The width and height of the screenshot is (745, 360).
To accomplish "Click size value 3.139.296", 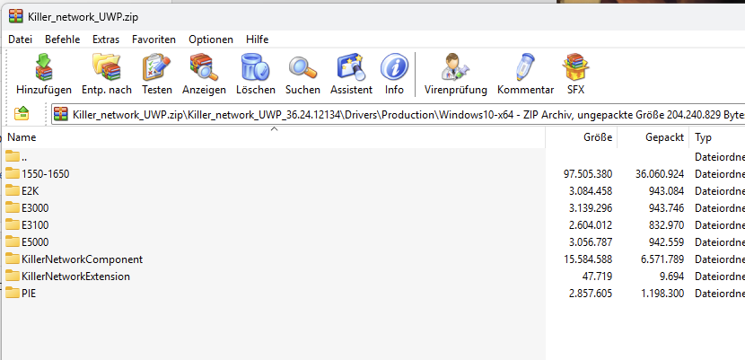I will coord(591,208).
